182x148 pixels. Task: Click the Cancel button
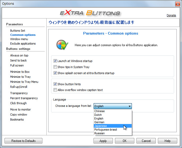coord(146,141)
